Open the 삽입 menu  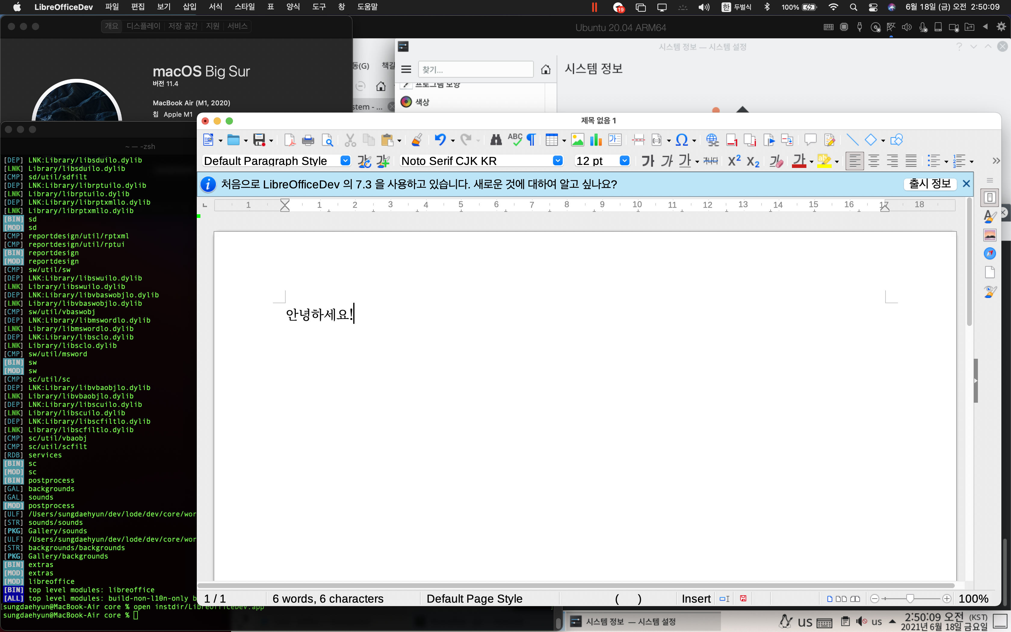189,7
